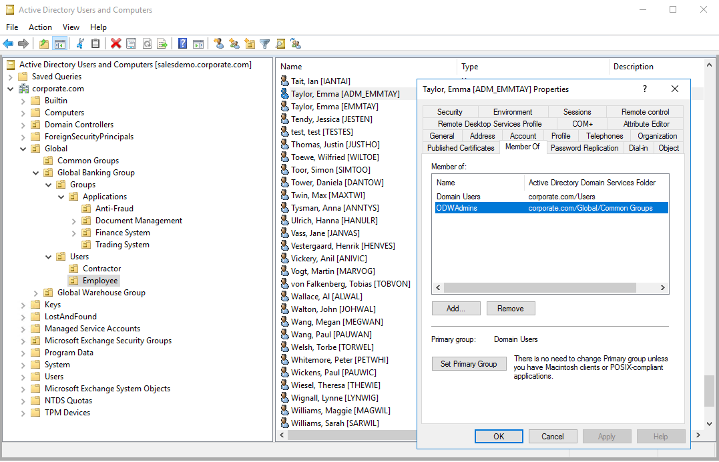Expand the Global Warehouse Group node
Screen dimensions: 719x462
pyautogui.click(x=36, y=293)
